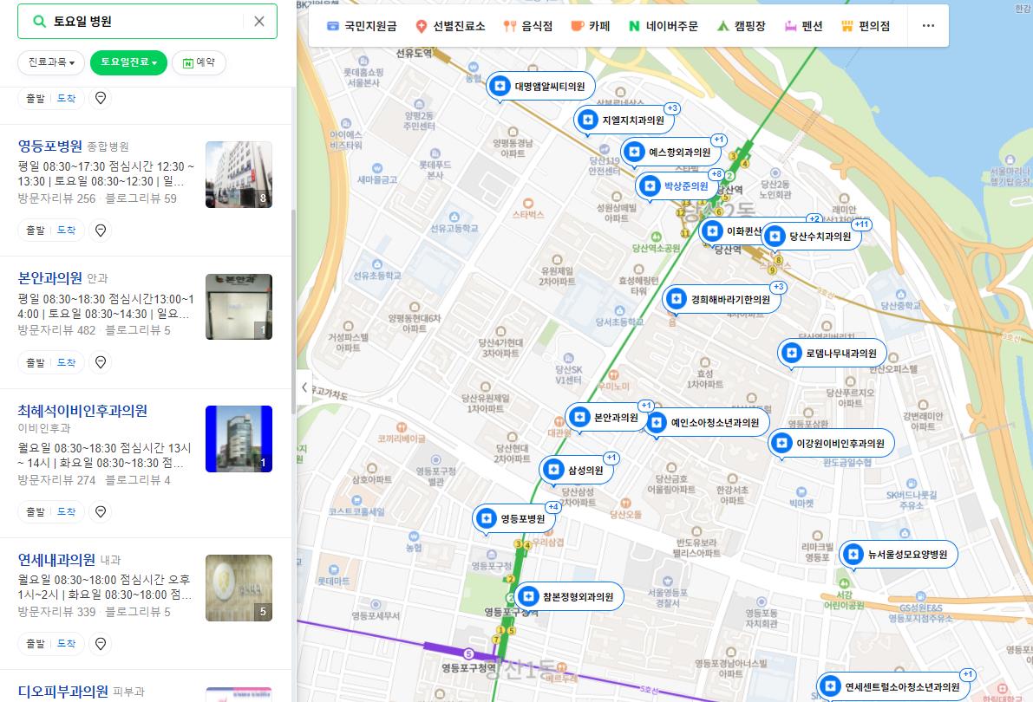Viewport: 1033px width, 702px height.
Task: Click the location pin icon for 본안과의원
Action: (x=100, y=362)
